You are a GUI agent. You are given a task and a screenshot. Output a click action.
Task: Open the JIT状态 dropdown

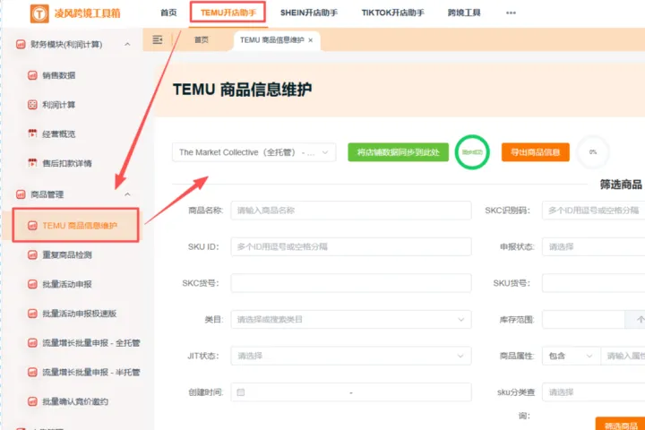coord(351,356)
